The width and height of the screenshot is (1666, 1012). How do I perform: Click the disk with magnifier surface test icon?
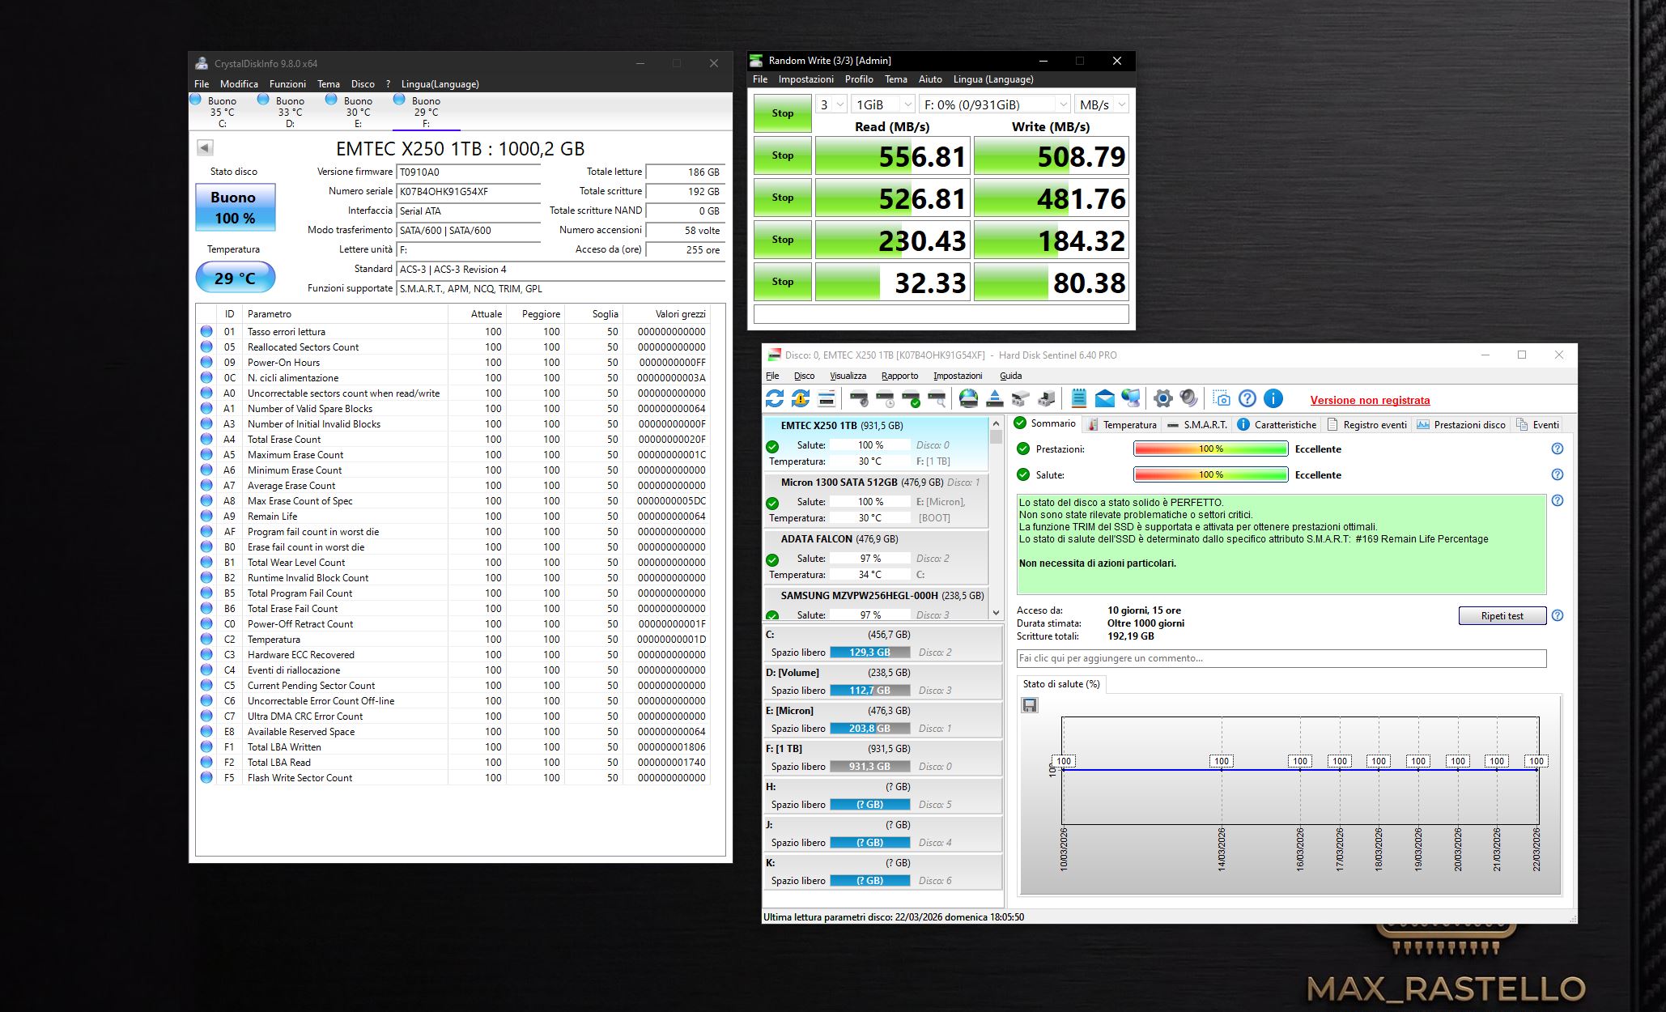937,398
